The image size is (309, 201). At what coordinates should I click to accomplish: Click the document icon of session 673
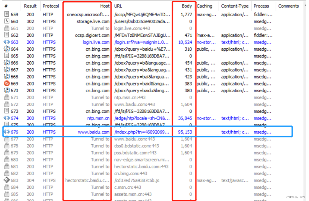[7, 111]
